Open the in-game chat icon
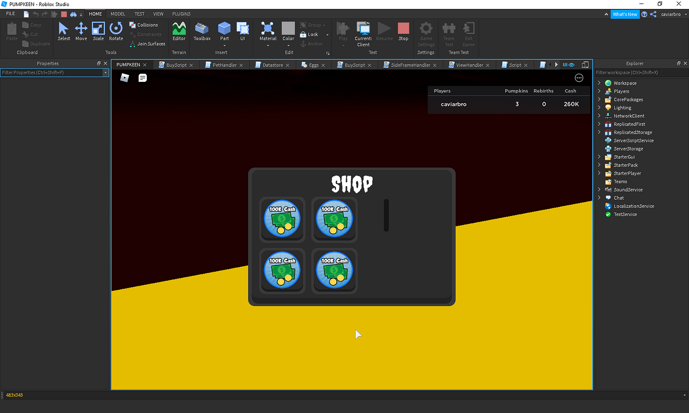The width and height of the screenshot is (689, 413). coord(143,78)
